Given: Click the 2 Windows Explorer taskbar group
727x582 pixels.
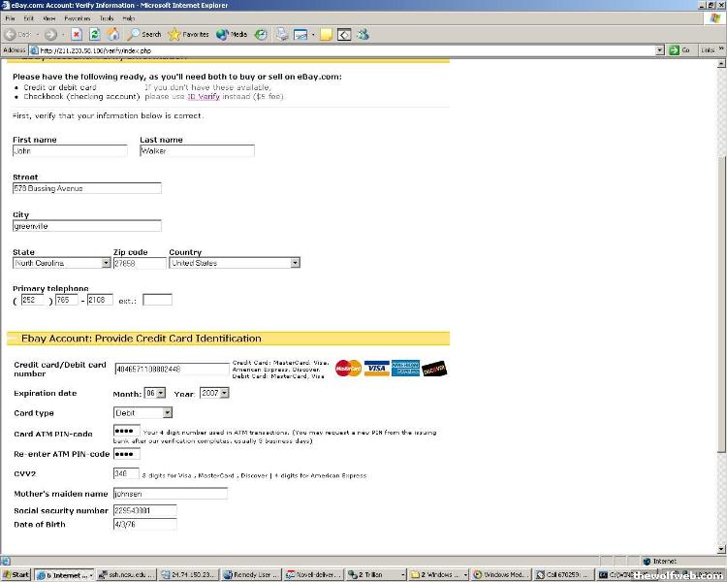Looking at the screenshot, I should (438, 575).
